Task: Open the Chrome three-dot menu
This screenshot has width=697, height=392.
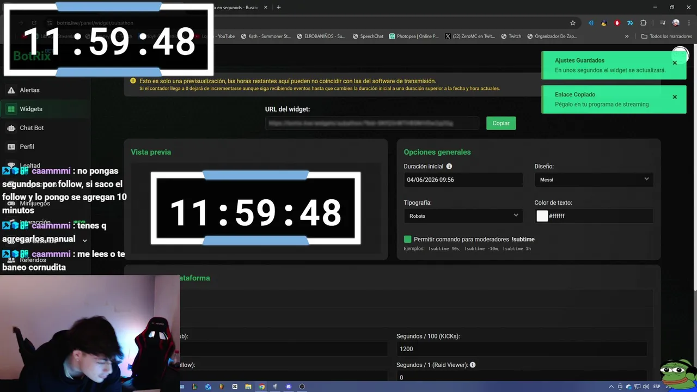Action: click(x=689, y=23)
